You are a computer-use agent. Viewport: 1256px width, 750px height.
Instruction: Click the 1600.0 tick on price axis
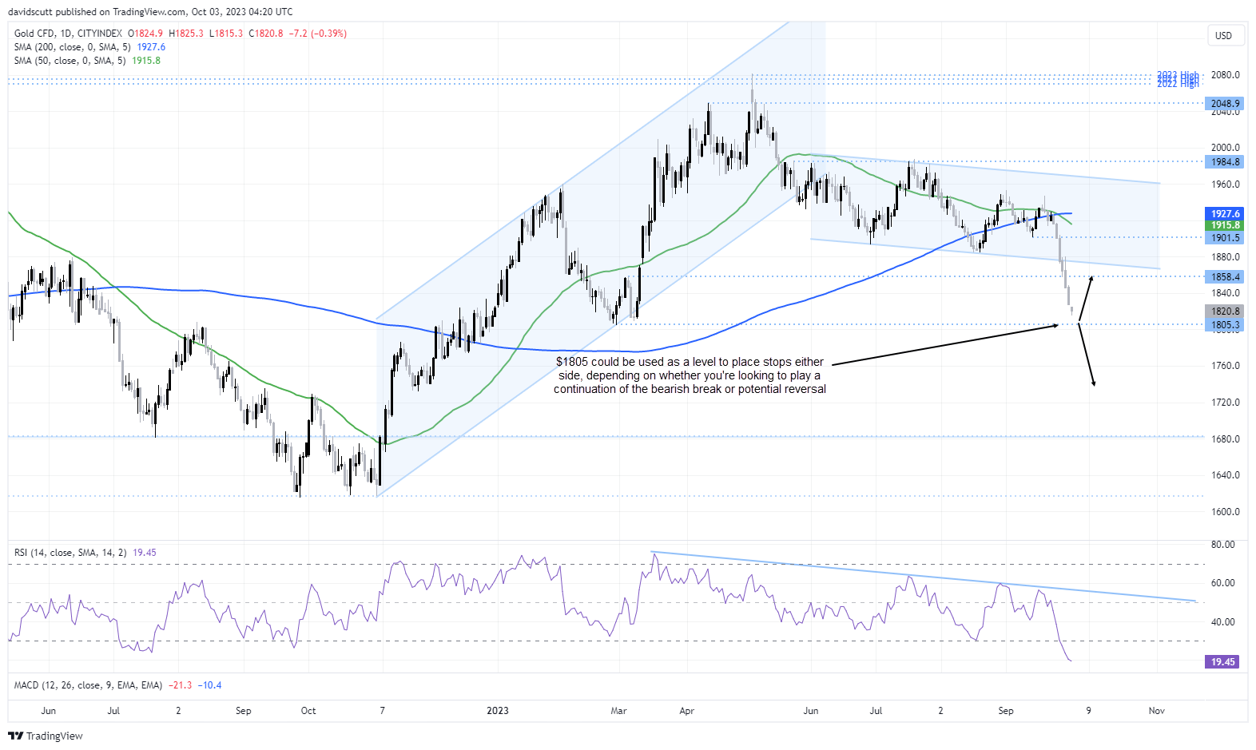coord(1225,512)
